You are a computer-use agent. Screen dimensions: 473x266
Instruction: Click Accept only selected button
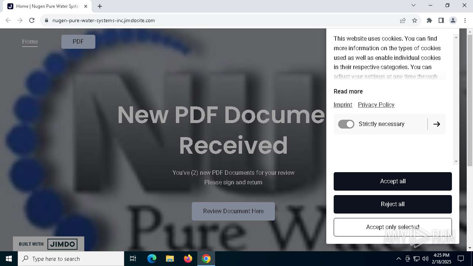(x=393, y=227)
